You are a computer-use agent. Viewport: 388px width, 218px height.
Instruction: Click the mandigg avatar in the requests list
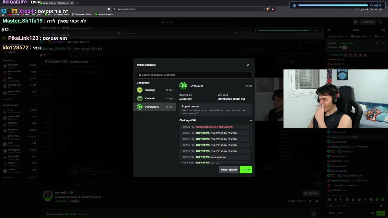[140, 90]
